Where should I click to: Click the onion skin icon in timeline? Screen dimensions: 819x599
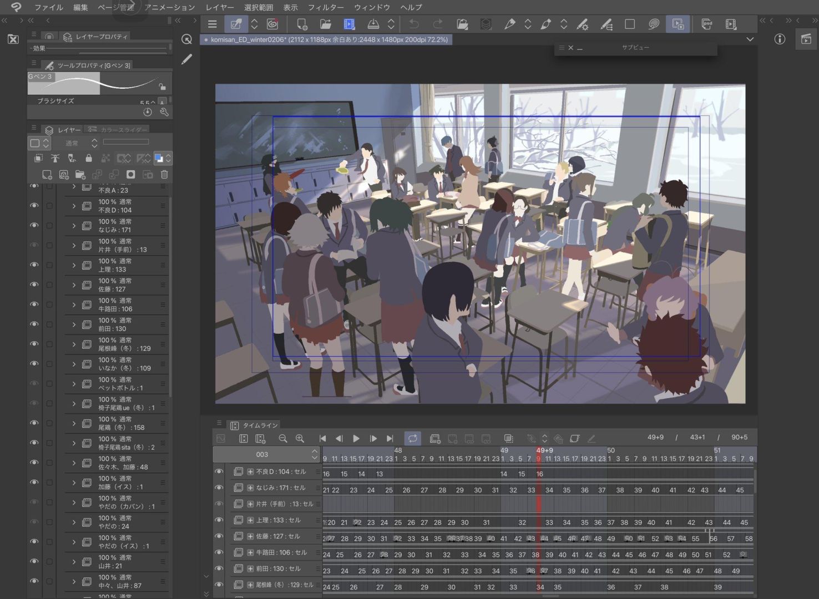click(x=508, y=438)
